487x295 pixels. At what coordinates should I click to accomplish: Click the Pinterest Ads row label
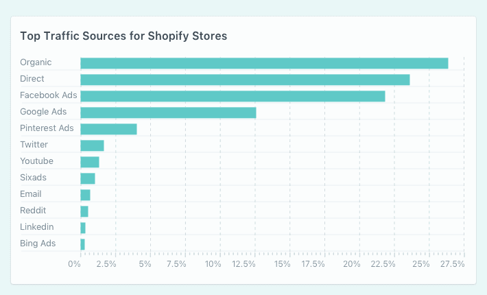47,128
